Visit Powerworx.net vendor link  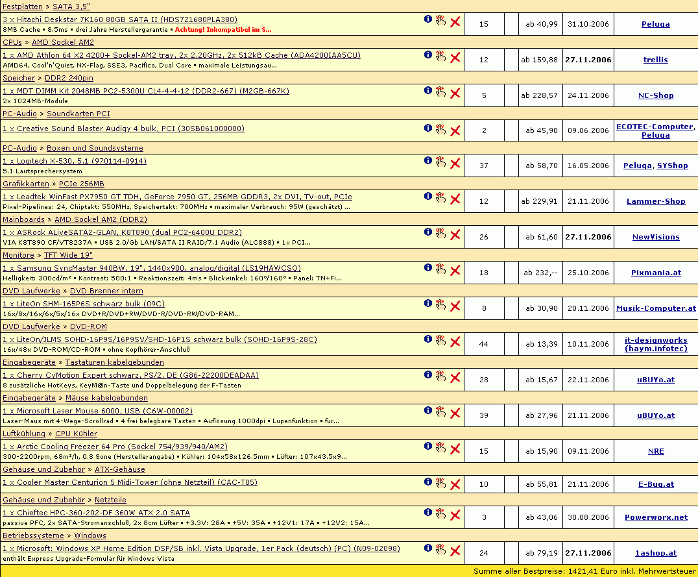(x=656, y=517)
